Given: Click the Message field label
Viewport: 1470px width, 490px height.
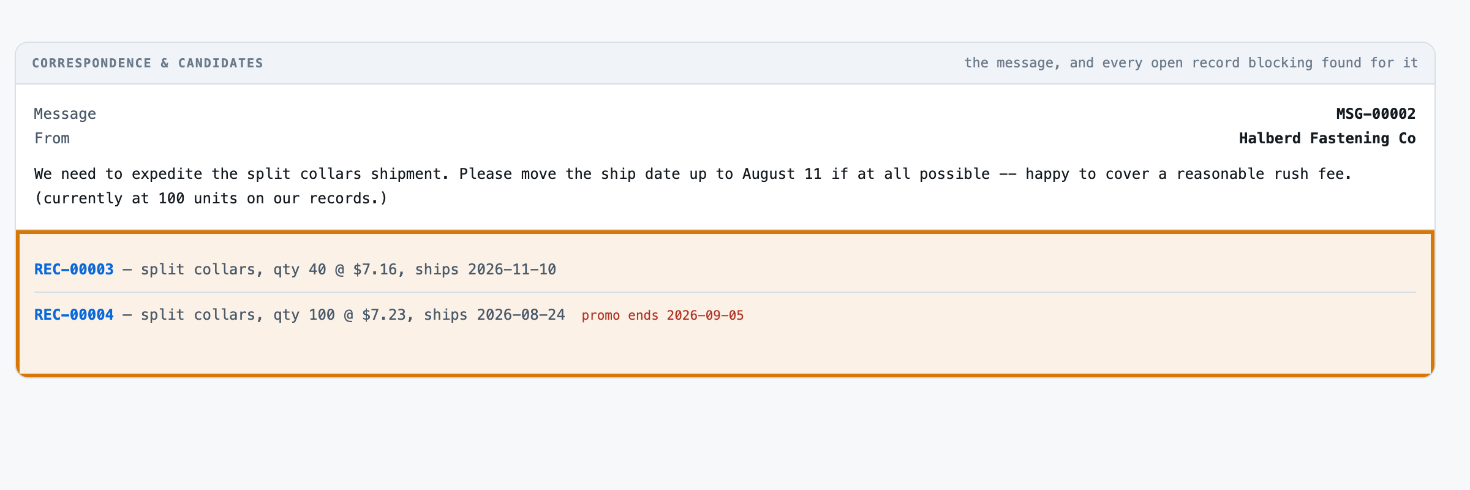Looking at the screenshot, I should 65,114.
